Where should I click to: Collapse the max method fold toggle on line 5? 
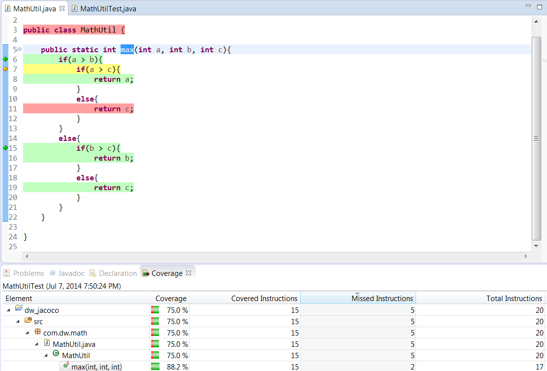pos(20,49)
